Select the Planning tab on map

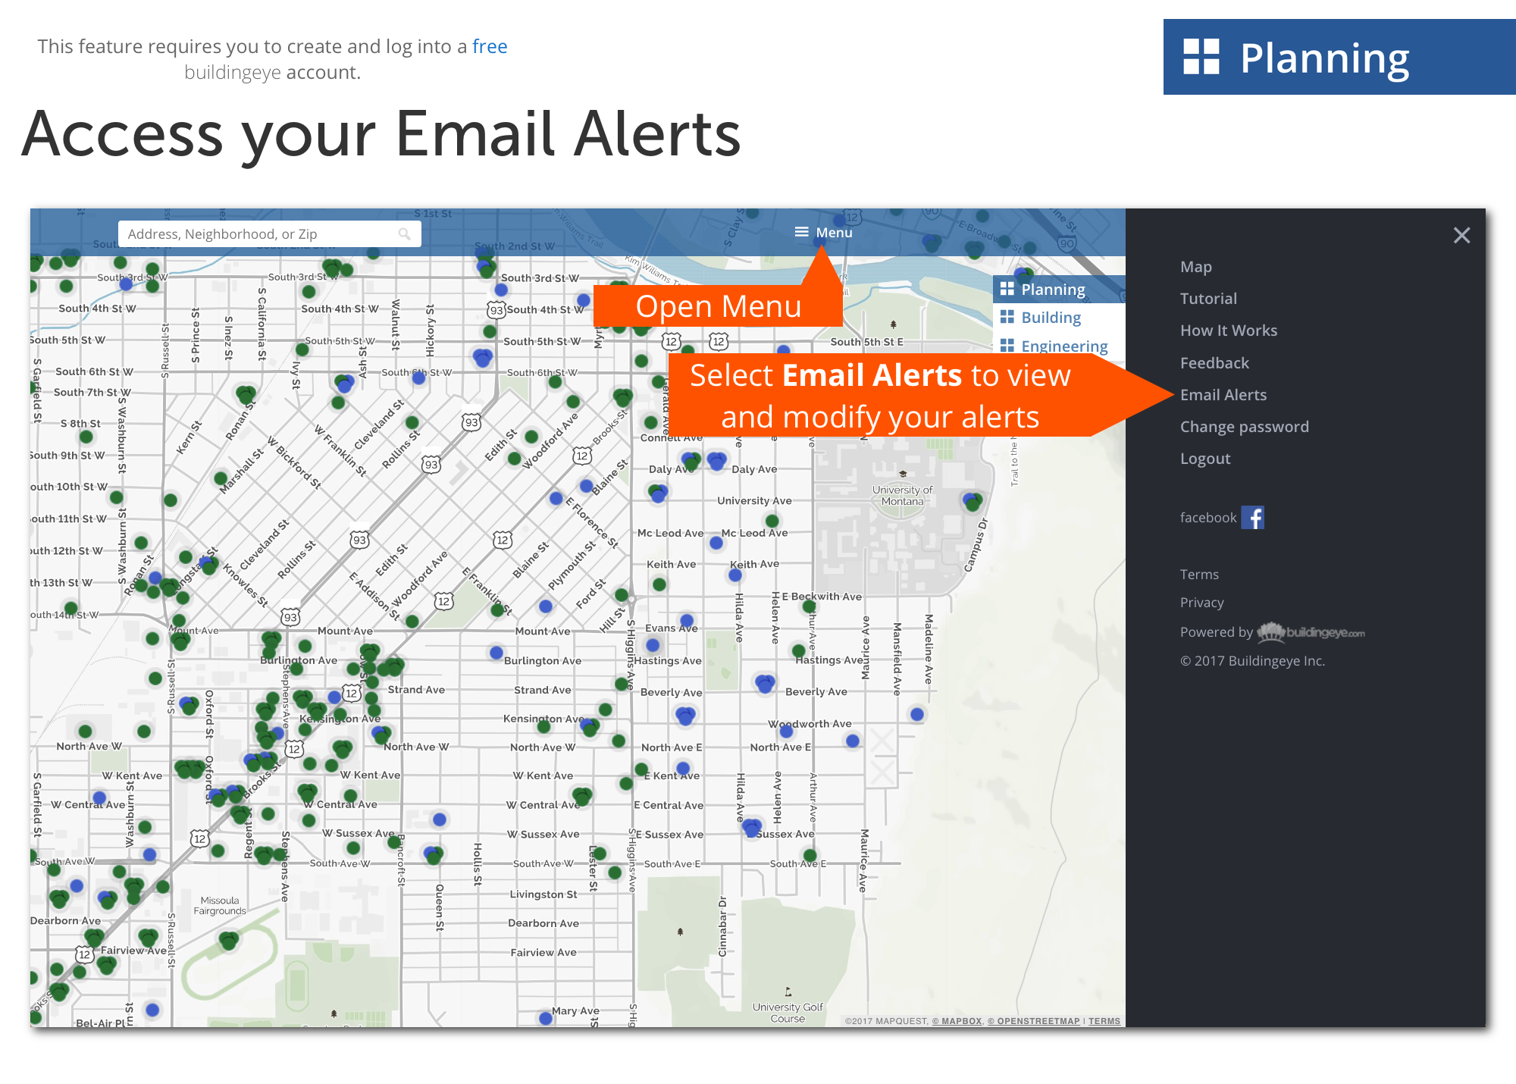click(1059, 290)
